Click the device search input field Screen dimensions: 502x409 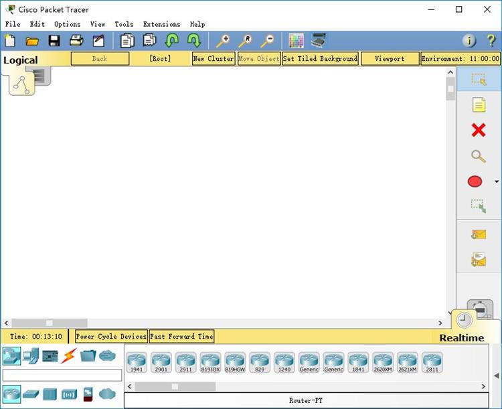pyautogui.click(x=62, y=375)
